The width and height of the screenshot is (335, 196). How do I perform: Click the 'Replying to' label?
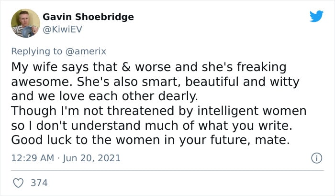pyautogui.click(x=37, y=52)
